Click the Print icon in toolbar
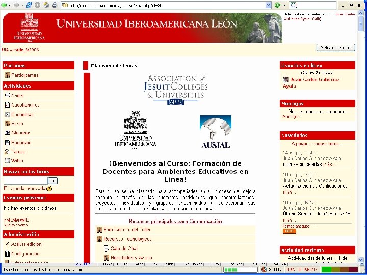Screen dimensions: 367x275 click(x=55, y=5)
